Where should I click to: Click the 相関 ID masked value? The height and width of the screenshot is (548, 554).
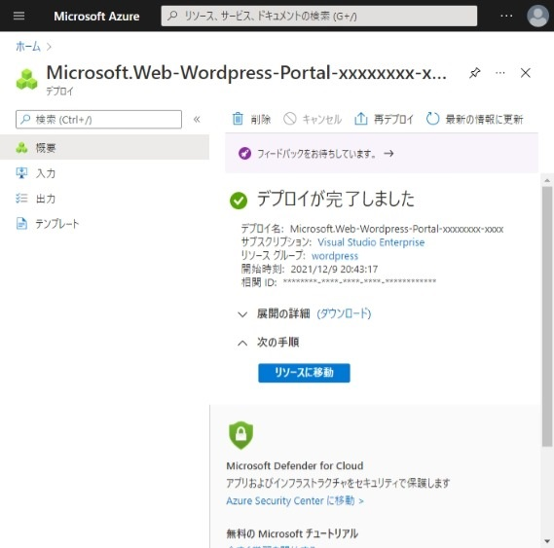(x=359, y=281)
